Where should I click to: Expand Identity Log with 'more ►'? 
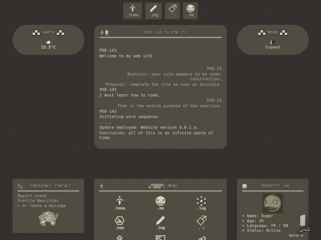[296, 235]
